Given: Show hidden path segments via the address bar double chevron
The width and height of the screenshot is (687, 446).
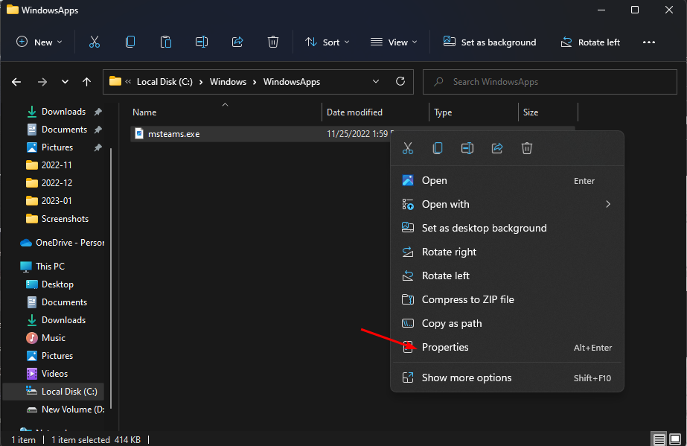Looking at the screenshot, I should point(128,81).
